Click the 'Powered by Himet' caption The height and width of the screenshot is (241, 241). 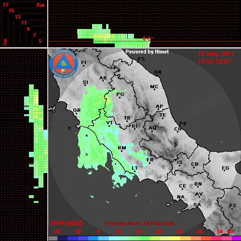(x=147, y=52)
